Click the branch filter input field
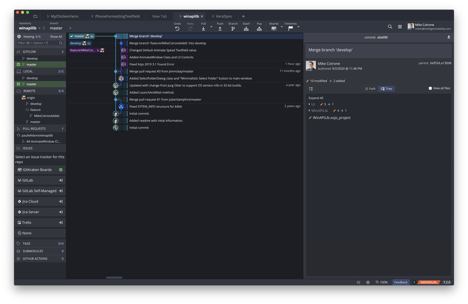This screenshot has height=304, width=468. coord(40,43)
